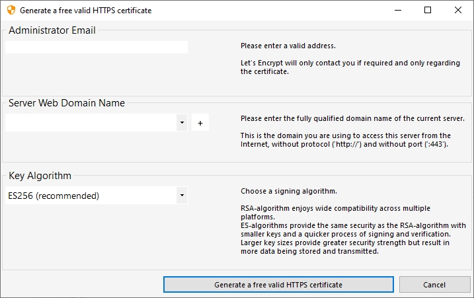Click the Administrator Email section heading
Viewport: 474px width, 298px height.
(52, 30)
